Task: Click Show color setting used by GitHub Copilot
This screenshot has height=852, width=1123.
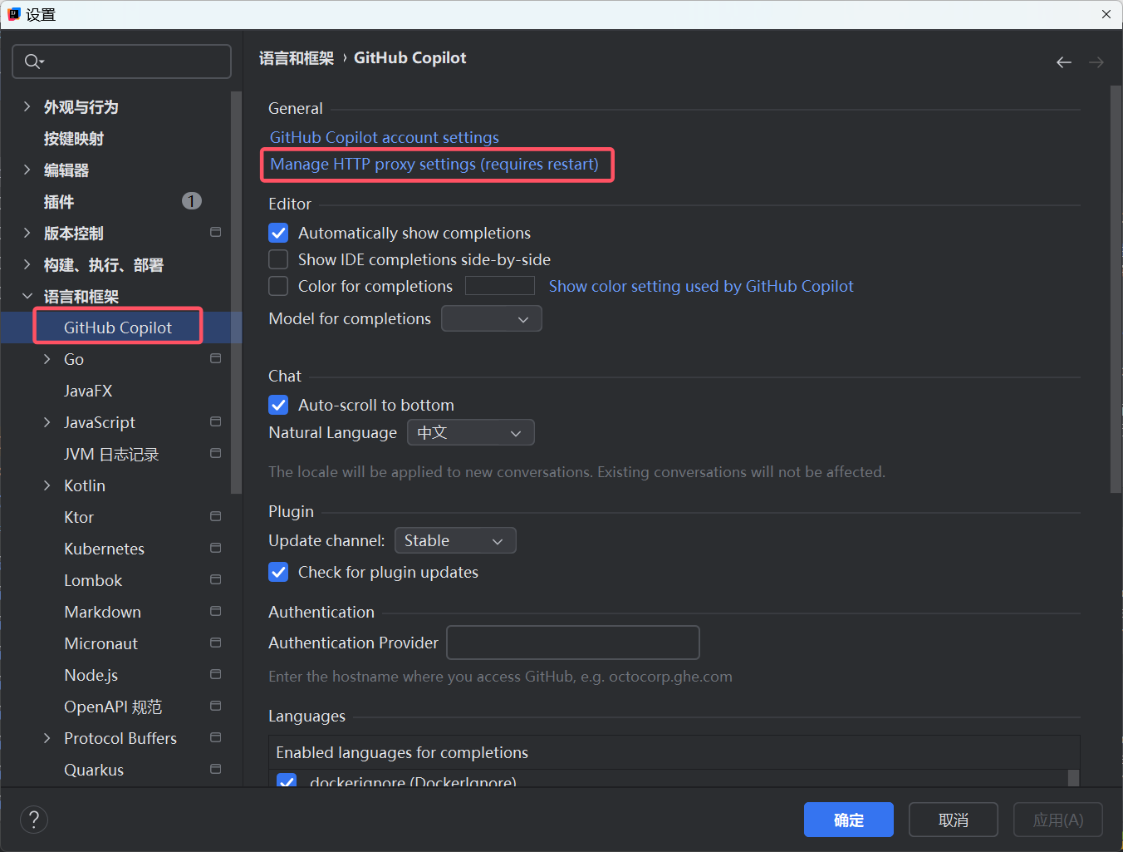Action: point(701,286)
